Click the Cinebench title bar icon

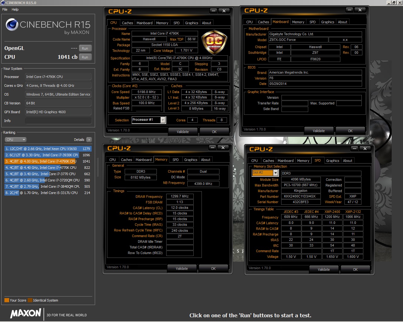click(x=3, y=3)
